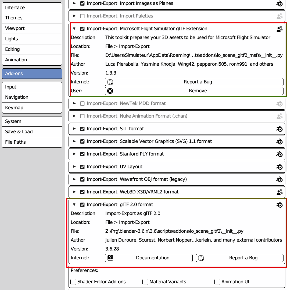Open the Keymap preferences section
Viewport: 287px width, 290px height.
(32, 108)
